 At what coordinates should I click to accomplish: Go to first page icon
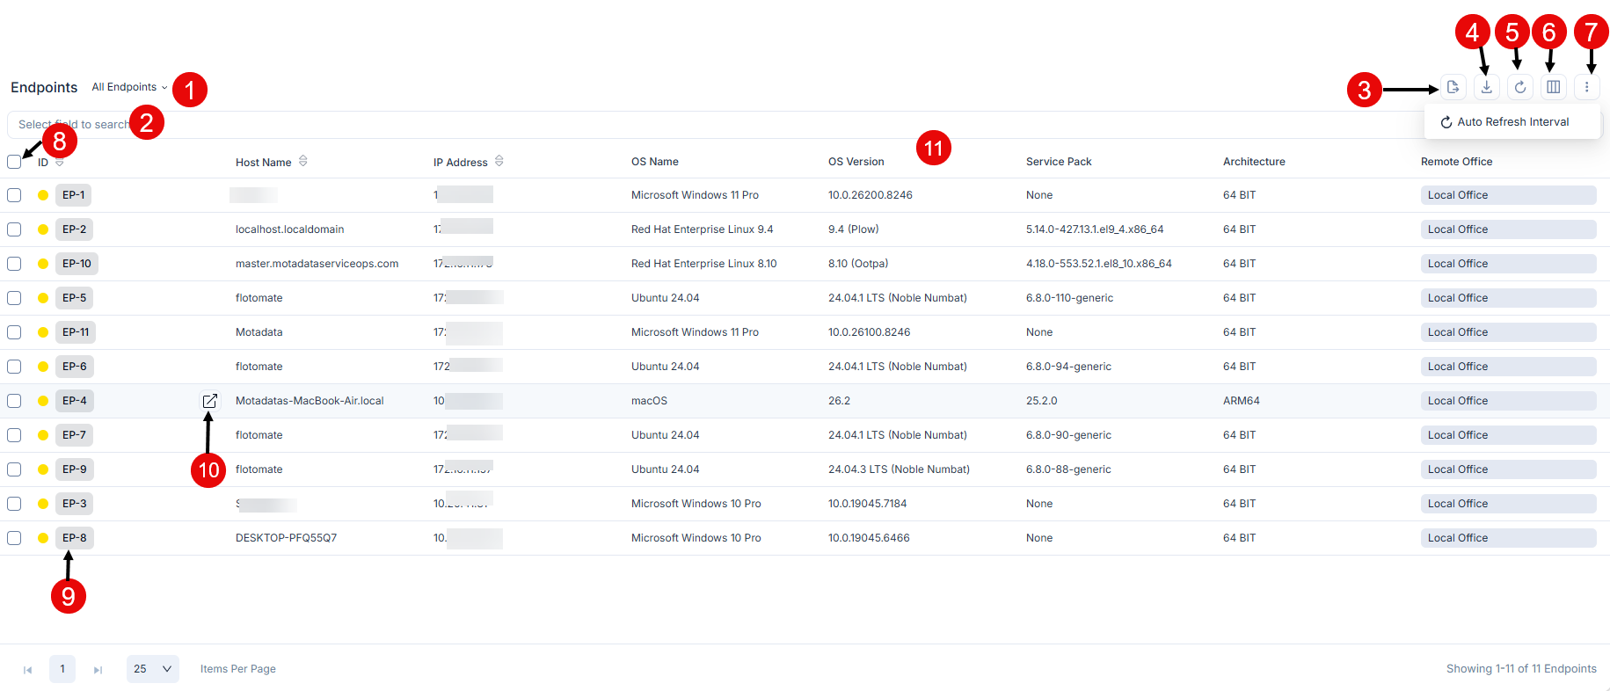27,670
